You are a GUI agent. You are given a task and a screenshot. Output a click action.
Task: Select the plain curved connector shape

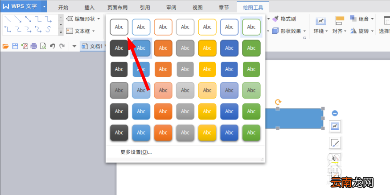(x=18, y=29)
